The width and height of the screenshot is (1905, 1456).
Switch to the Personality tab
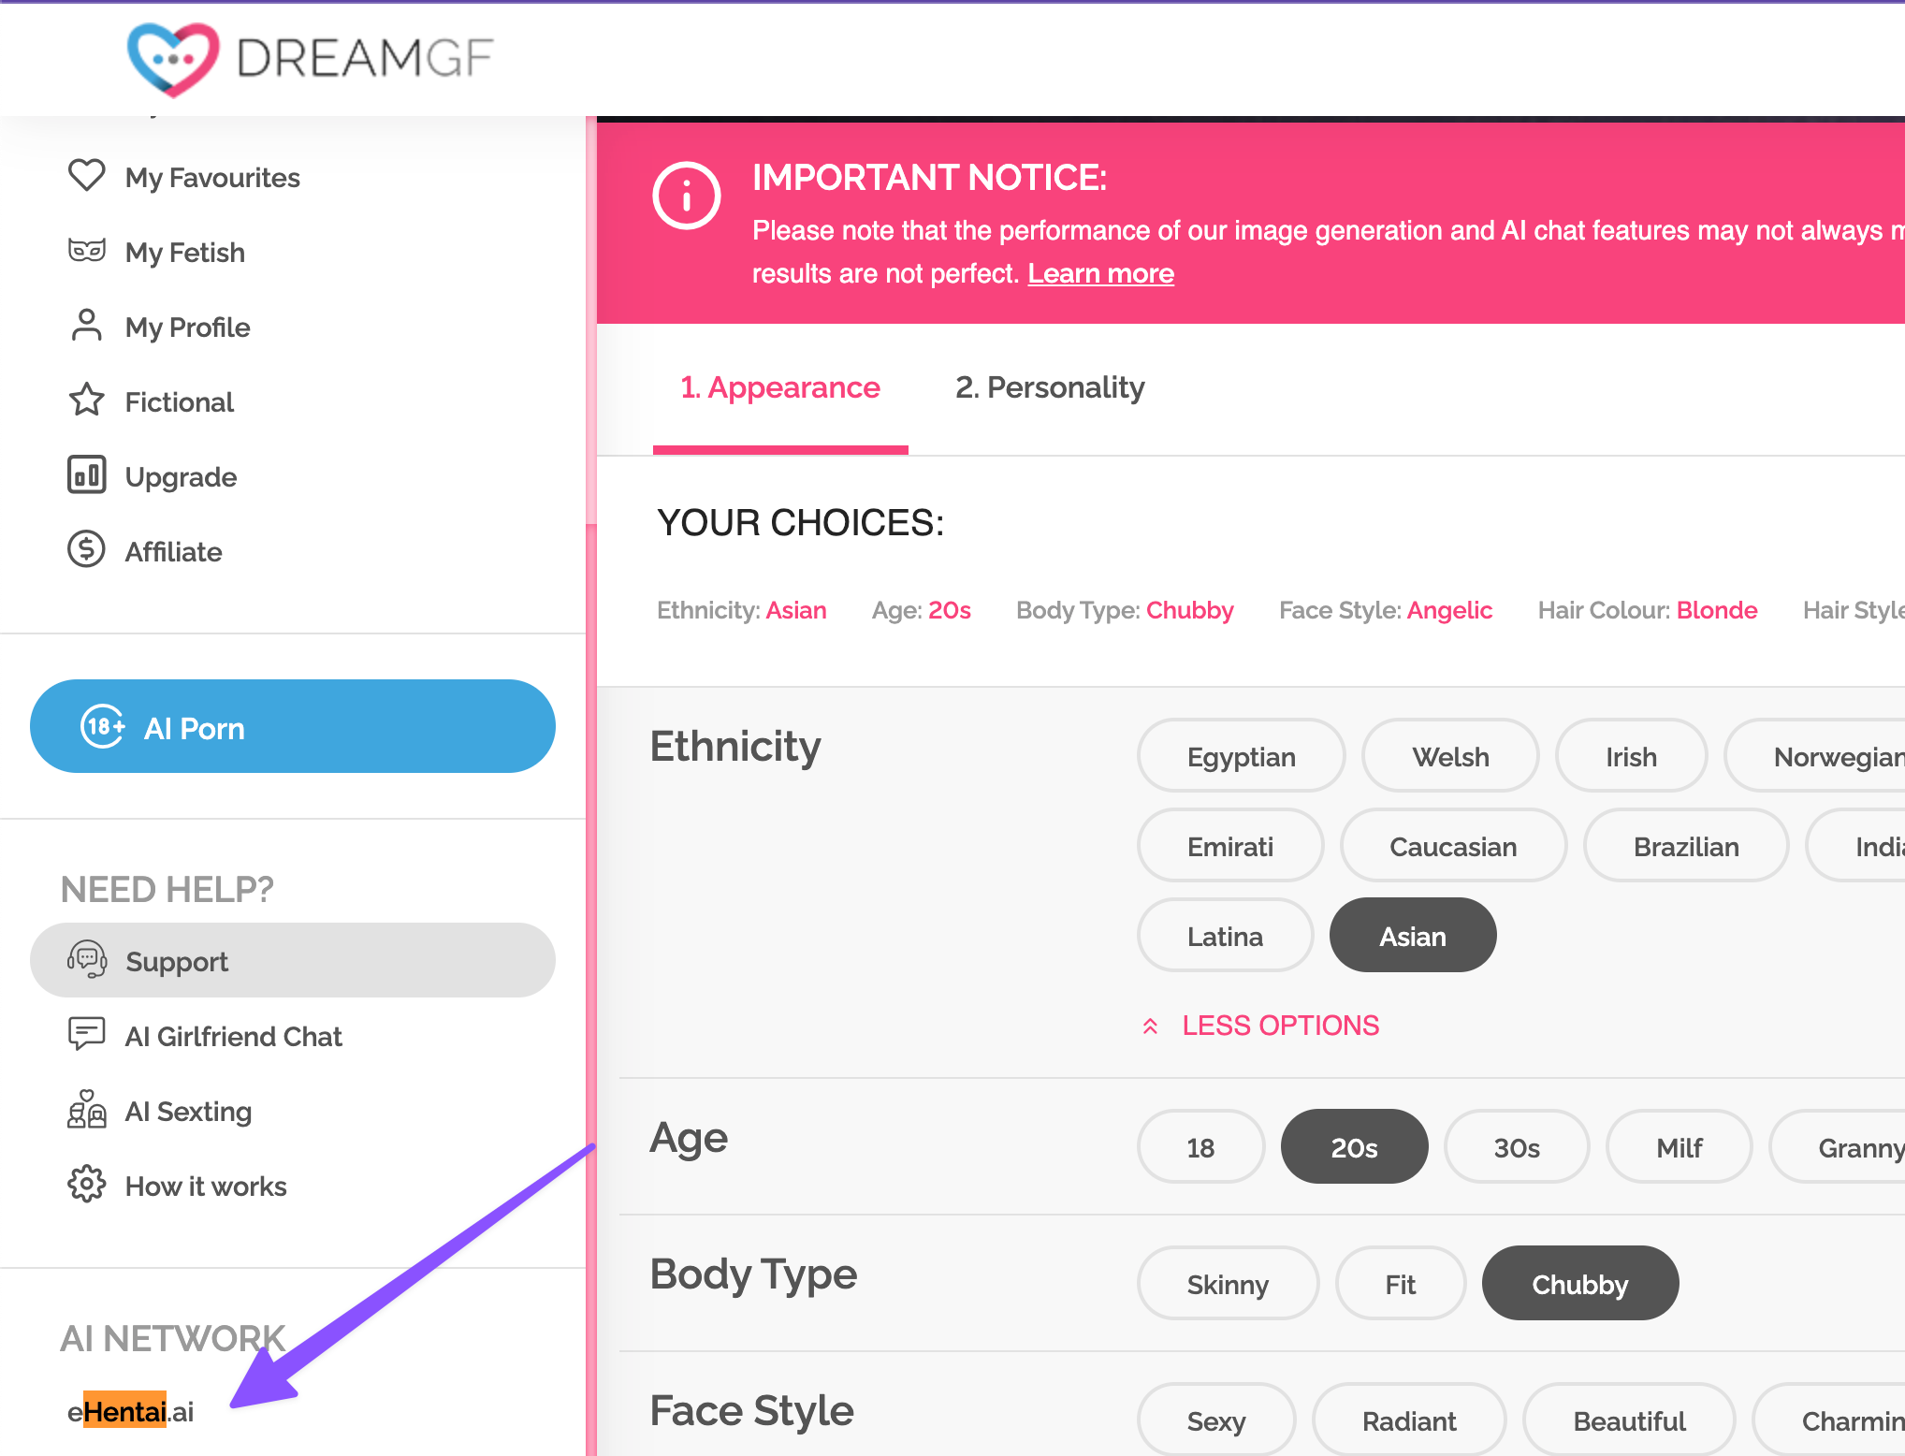(x=1049, y=387)
